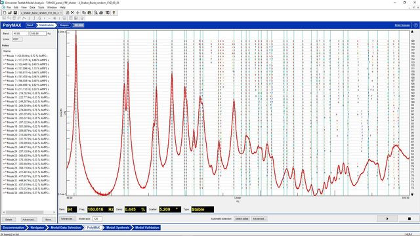This screenshot has height=236, width=420.
Task: Click the X delete toolbar icon
Action: point(72,12)
